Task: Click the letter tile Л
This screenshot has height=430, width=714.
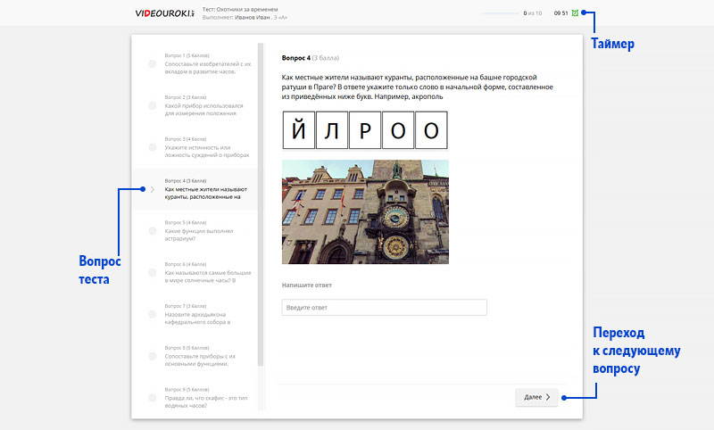Action: (332, 130)
